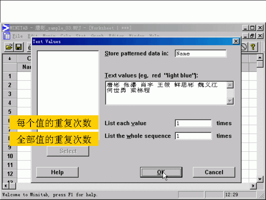Click the Store patterned data in field
266x200 pixels.
(x=200, y=54)
